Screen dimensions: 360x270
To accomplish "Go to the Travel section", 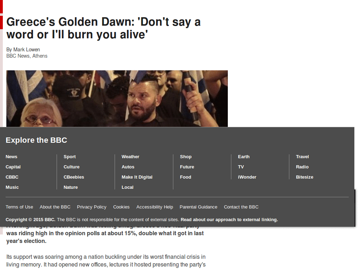I will (x=302, y=156).
